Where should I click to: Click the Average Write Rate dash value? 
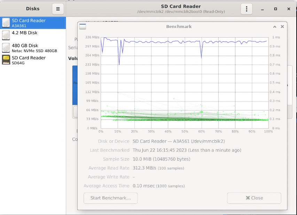tap(134, 177)
